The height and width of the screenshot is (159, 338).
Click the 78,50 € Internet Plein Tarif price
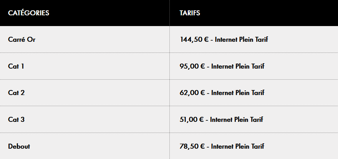222,146
